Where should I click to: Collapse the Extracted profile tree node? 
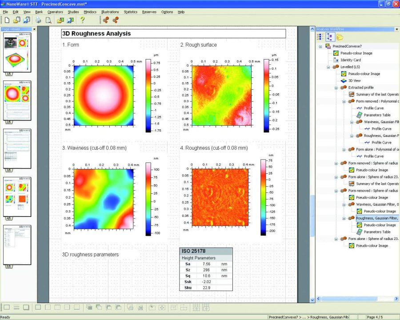[336, 88]
